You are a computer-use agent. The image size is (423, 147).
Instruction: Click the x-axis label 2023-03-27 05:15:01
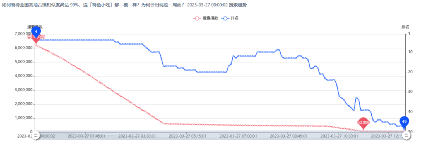click(188, 136)
